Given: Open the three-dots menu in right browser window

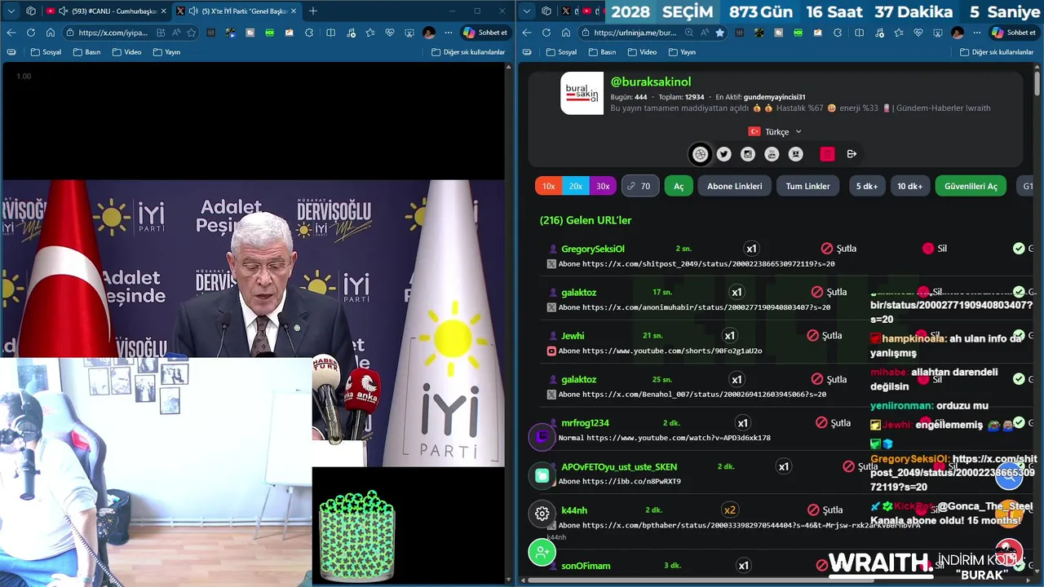Looking at the screenshot, I should click(979, 33).
